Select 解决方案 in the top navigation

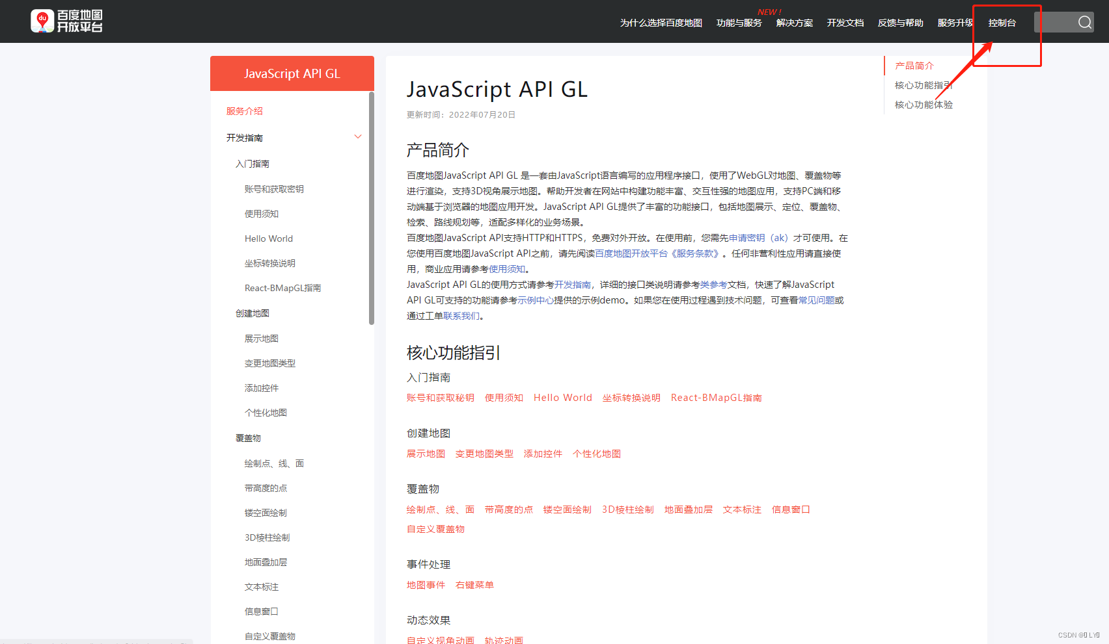pyautogui.click(x=794, y=22)
